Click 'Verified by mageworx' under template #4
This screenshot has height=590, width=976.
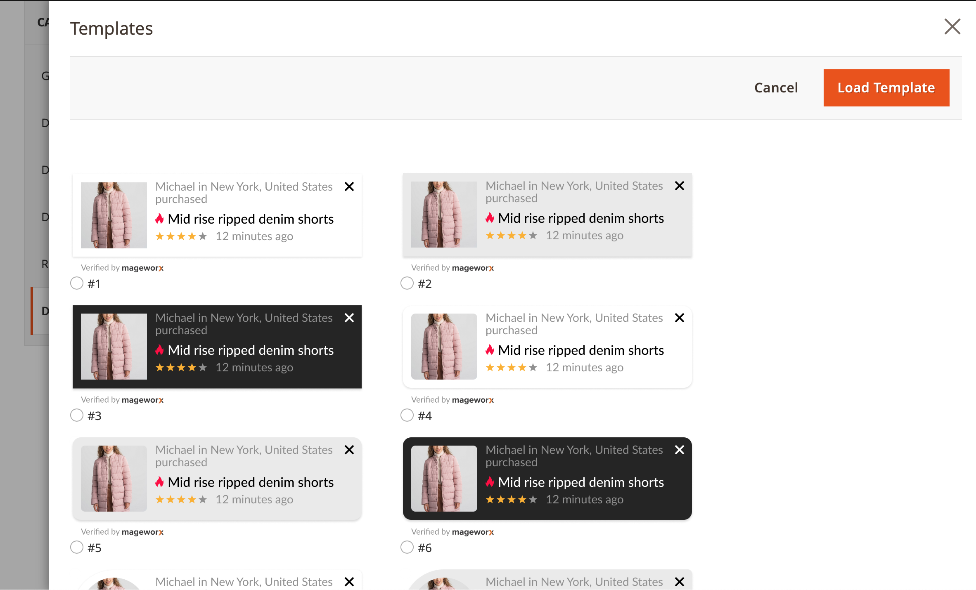(452, 400)
